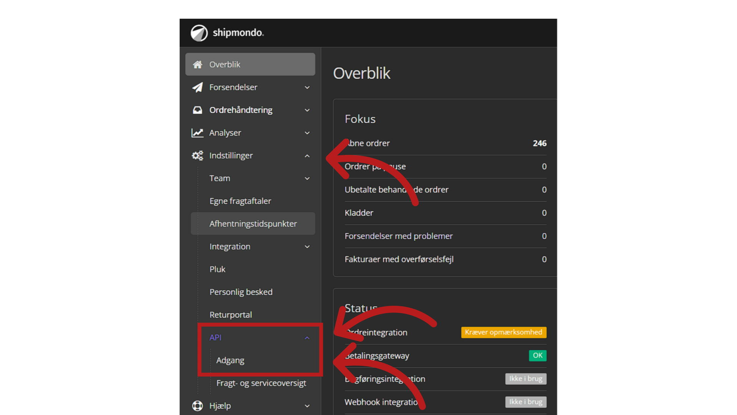Expand the Team submenu chevron
The width and height of the screenshot is (737, 415).
click(x=307, y=178)
